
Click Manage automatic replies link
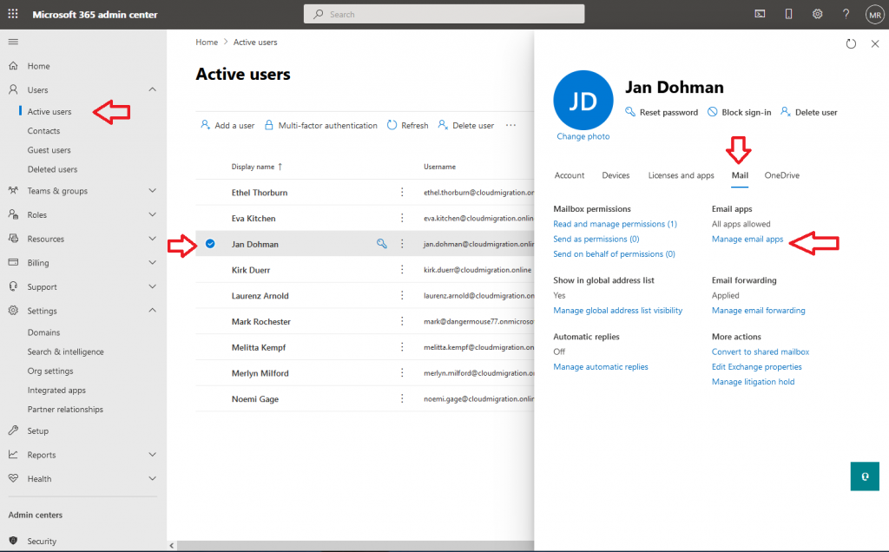point(601,366)
